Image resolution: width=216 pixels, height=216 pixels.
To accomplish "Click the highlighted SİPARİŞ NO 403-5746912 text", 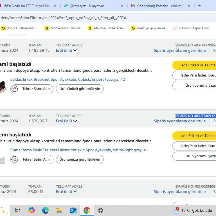I will point(196,116).
